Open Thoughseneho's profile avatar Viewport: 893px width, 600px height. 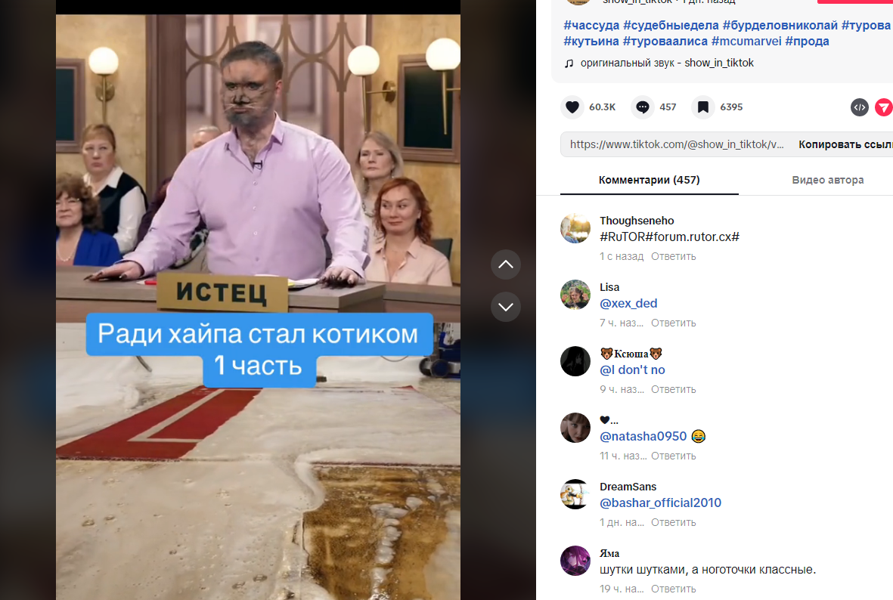[x=575, y=228]
